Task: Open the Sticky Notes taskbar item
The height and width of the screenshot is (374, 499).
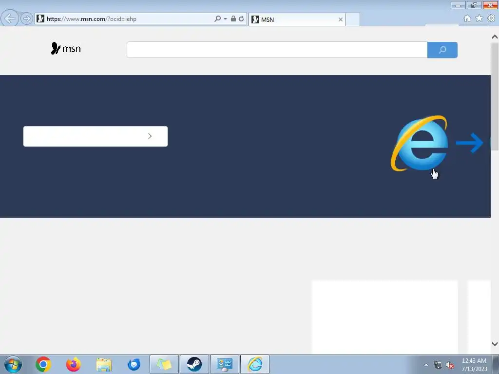Action: pos(164,364)
